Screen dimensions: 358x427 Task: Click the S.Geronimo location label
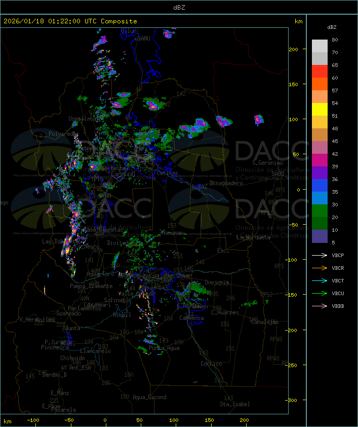(x=267, y=163)
